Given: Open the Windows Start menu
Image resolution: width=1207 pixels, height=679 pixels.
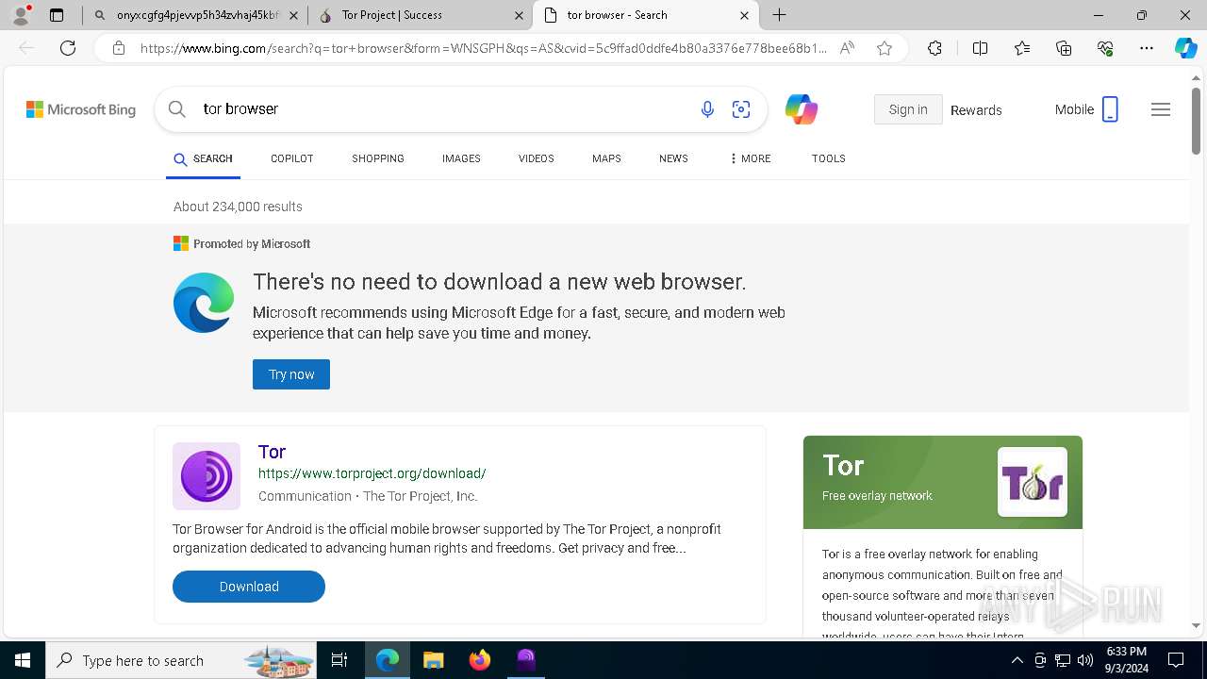Looking at the screenshot, I should (x=23, y=660).
